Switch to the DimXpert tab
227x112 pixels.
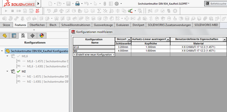(x=138, y=25)
